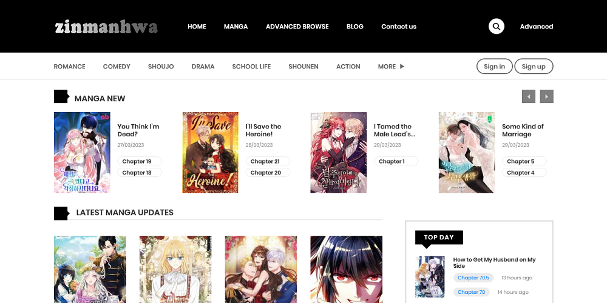The image size is (607, 303).
Task: Open How to Get My Husband on My Side
Action: [x=494, y=263]
